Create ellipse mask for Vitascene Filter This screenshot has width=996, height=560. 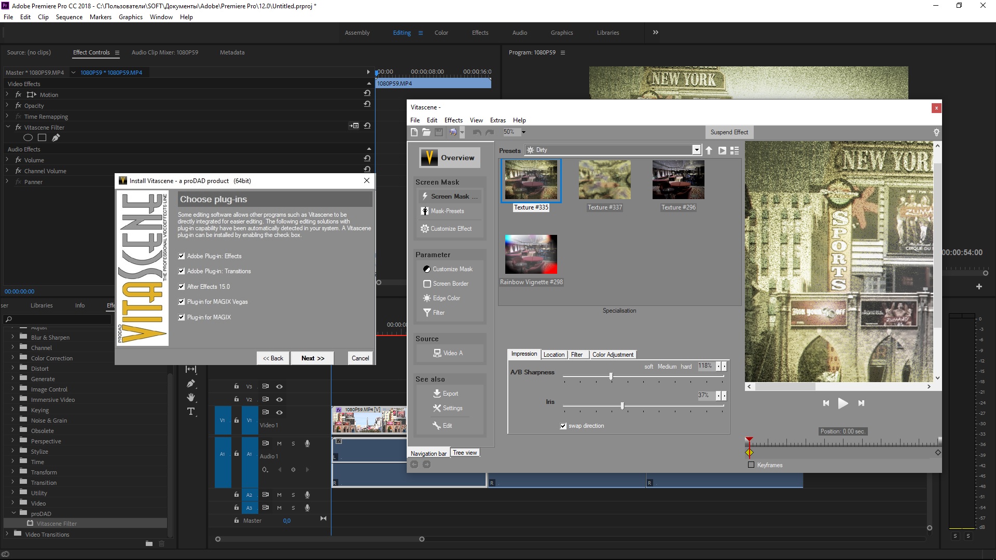(x=28, y=138)
